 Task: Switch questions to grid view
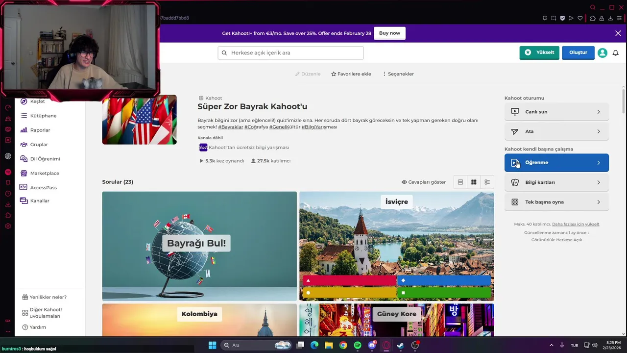pyautogui.click(x=474, y=182)
